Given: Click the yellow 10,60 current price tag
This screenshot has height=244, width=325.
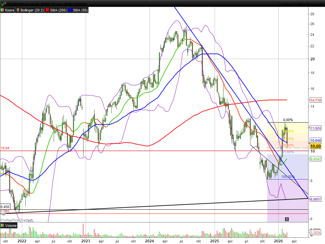Looking at the screenshot, I should 315,146.
